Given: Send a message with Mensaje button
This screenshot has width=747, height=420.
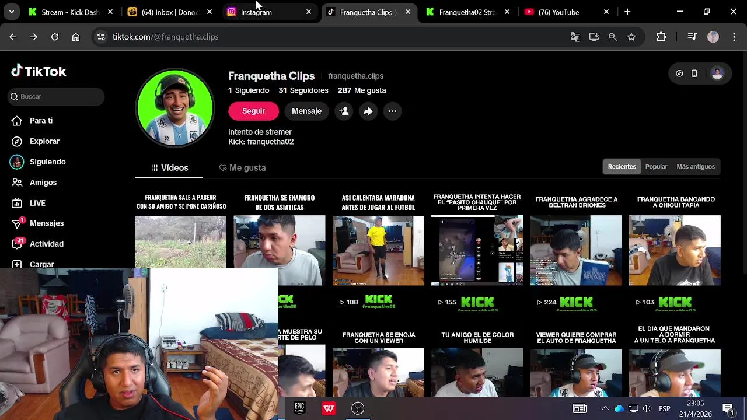Looking at the screenshot, I should click(x=306, y=111).
